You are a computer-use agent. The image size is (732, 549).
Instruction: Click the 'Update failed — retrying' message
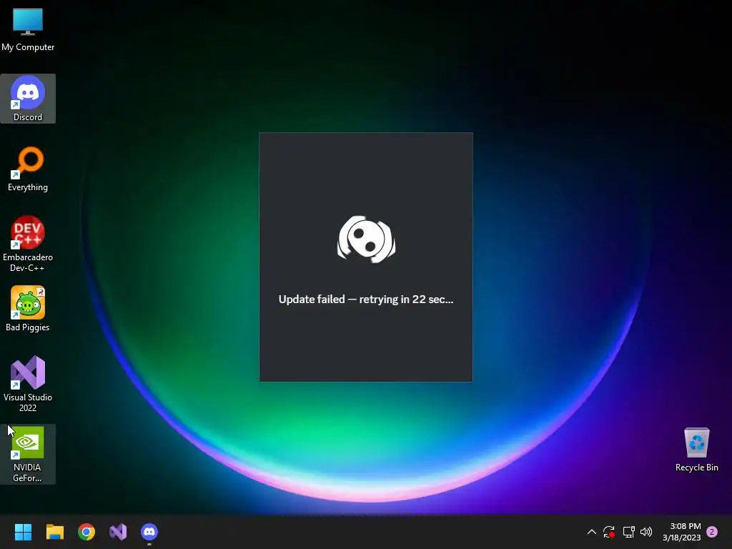pos(366,300)
